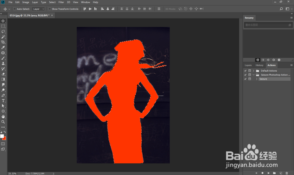Enable Show Transform Controls checkbox

[x=50, y=9]
